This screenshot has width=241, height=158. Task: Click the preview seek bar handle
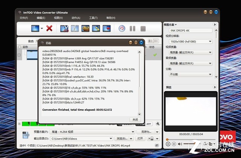click(x=167, y=140)
